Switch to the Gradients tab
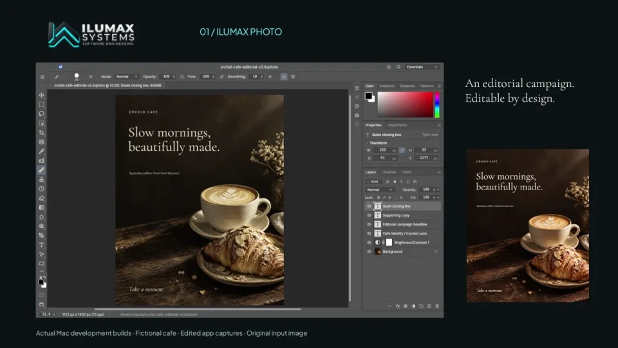The height and width of the screenshot is (348, 618). [x=407, y=86]
